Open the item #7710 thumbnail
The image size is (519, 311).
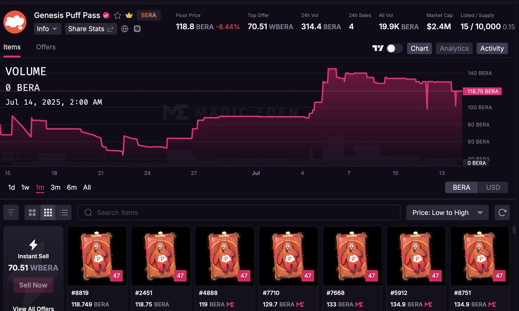click(x=288, y=256)
